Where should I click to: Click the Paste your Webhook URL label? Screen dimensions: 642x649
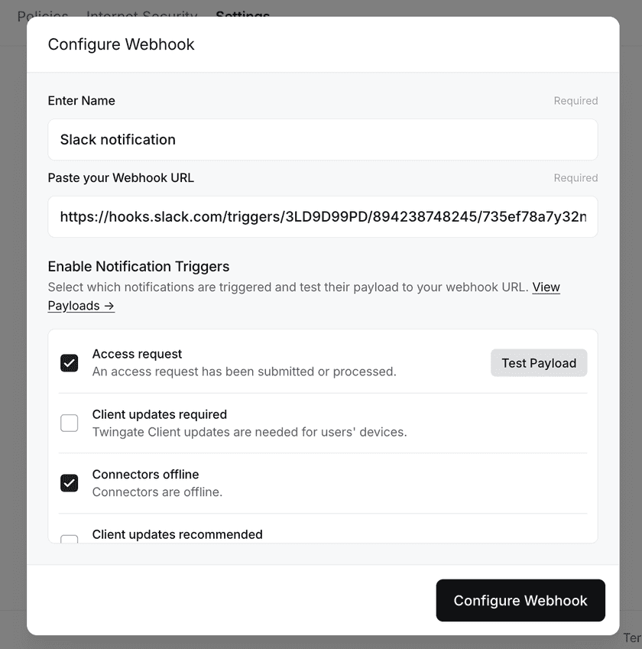click(x=121, y=178)
